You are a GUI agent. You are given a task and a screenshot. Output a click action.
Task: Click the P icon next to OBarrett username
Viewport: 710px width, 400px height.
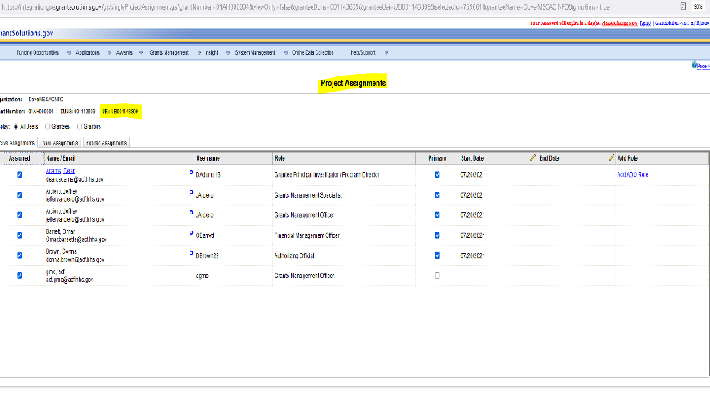click(191, 235)
